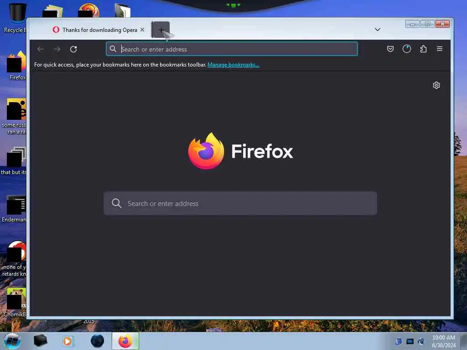Select the 'some russ' desktop icon
The image size is (467, 350).
click(x=14, y=116)
